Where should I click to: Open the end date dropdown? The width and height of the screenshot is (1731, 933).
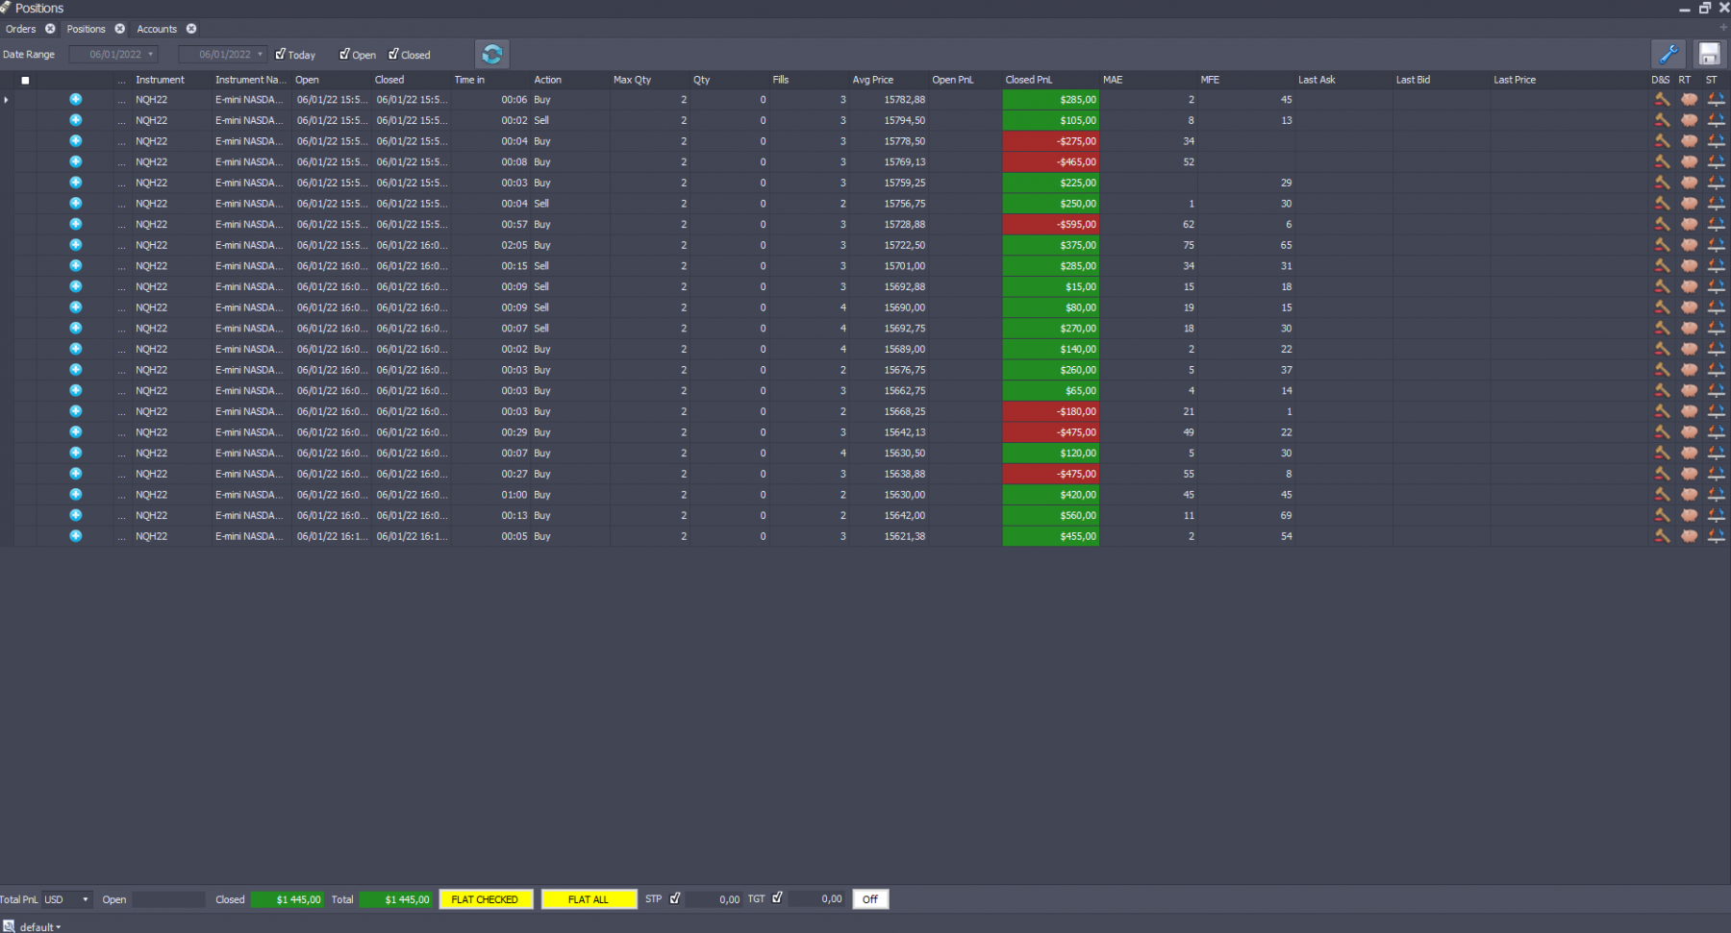pyautogui.click(x=260, y=55)
